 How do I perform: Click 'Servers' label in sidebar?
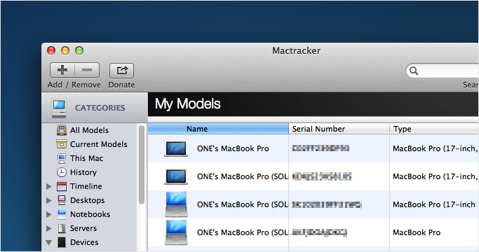pyautogui.click(x=83, y=228)
